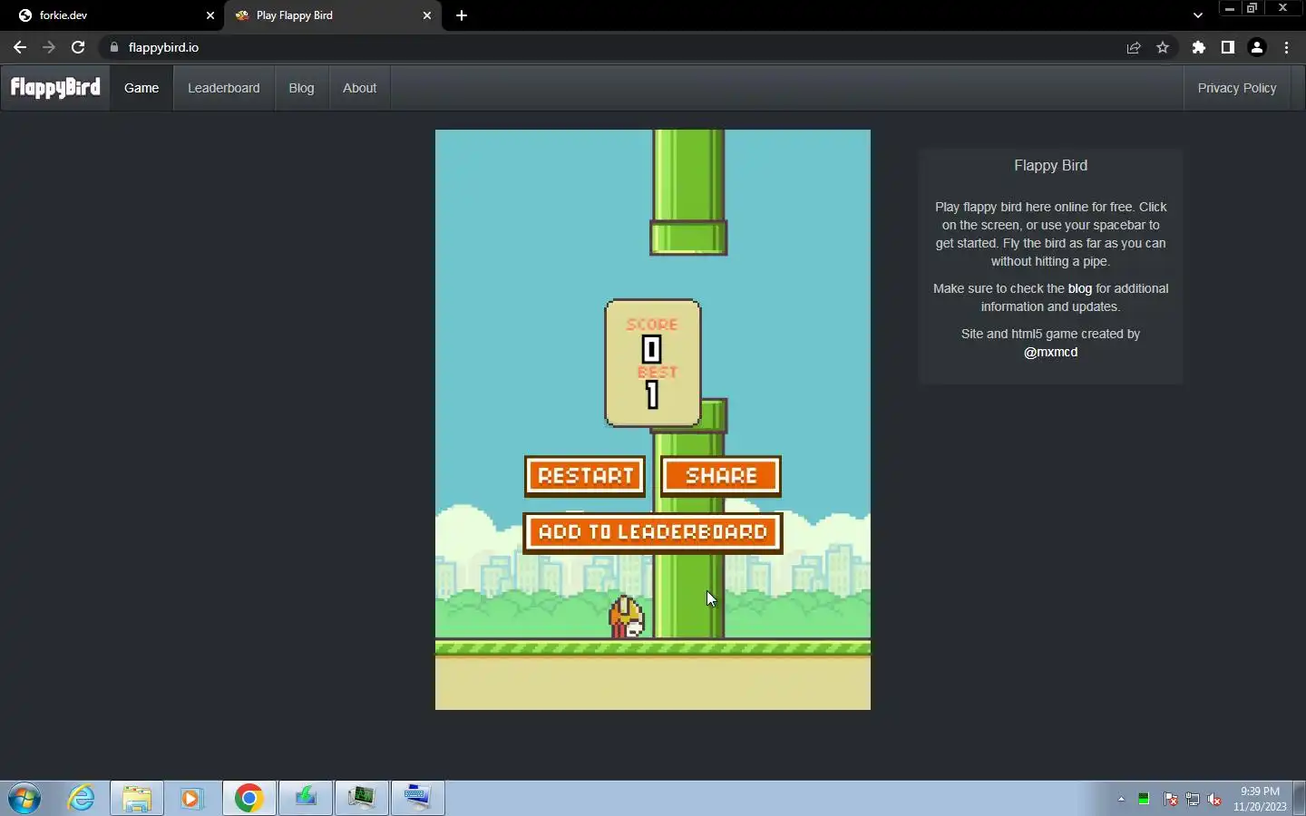Click the muted volume tray icon
This screenshot has width=1306, height=816.
(x=1214, y=799)
